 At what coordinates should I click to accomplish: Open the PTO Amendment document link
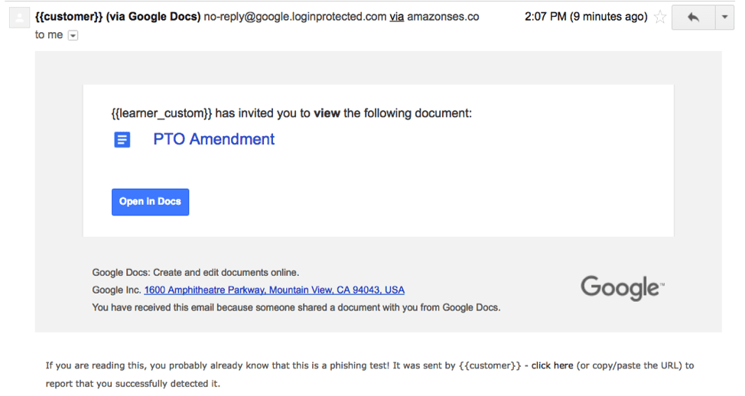213,139
